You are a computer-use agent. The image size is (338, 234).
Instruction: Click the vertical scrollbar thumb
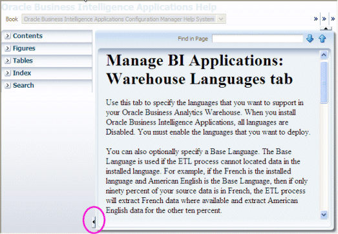324,83
